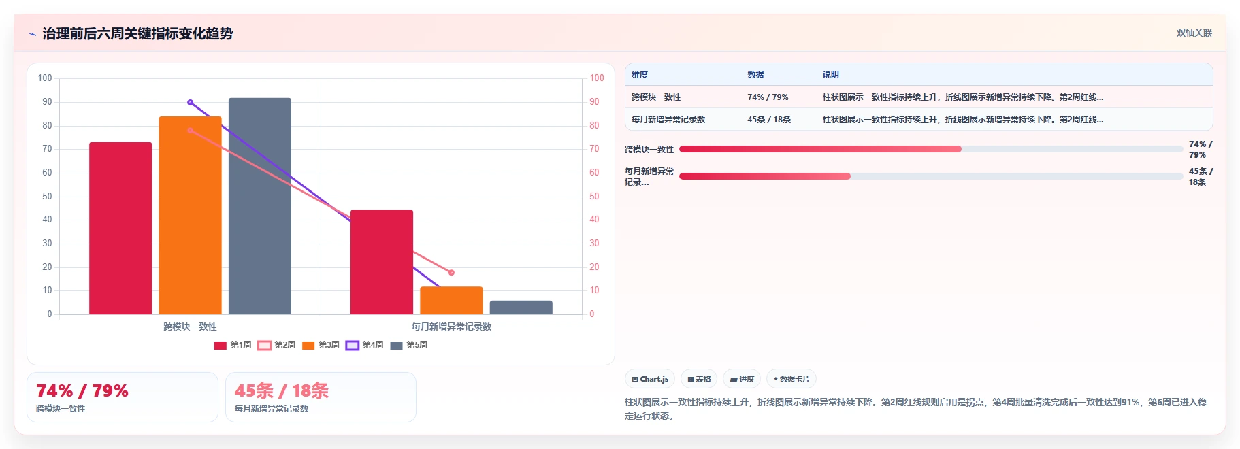Click the 跨模块一致性 x-axis category label
The width and height of the screenshot is (1240, 449).
click(190, 327)
